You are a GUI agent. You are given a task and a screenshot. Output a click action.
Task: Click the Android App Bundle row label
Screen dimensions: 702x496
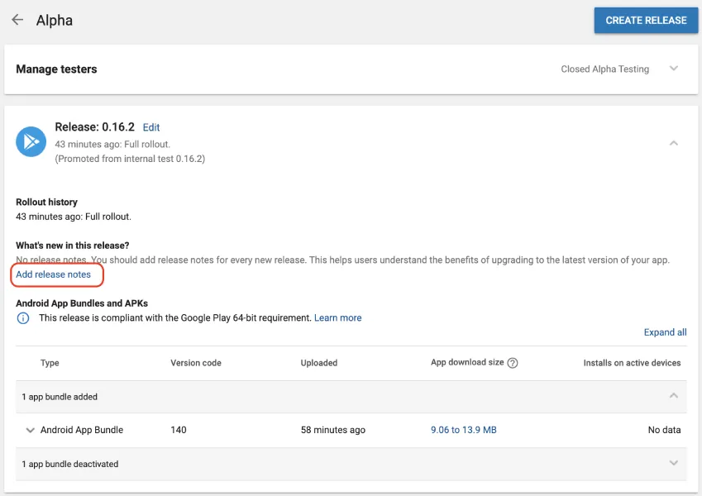(82, 430)
